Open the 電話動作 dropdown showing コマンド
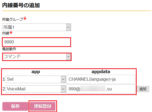Image resolution: width=152 pixels, height=112 pixels. click(x=37, y=57)
